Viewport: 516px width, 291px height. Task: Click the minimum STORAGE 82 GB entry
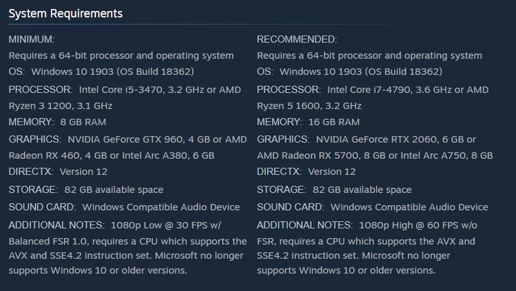[114, 190]
